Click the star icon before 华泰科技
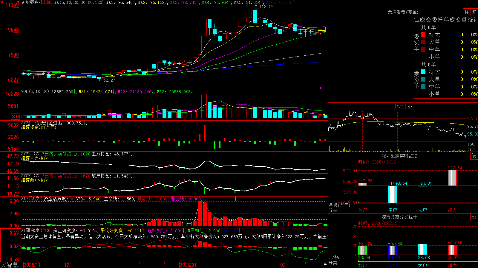This screenshot has height=268, width=478. [23, 2]
